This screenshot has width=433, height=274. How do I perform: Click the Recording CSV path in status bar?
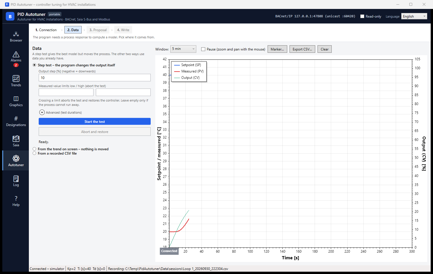tap(168, 269)
